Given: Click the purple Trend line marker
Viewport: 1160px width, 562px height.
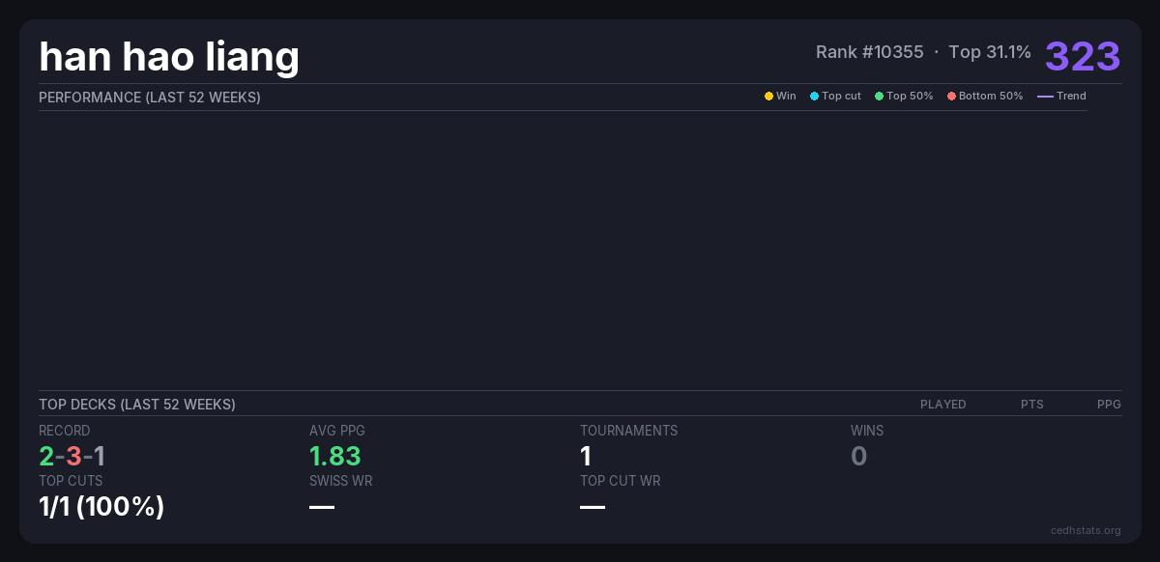Looking at the screenshot, I should pyautogui.click(x=1045, y=97).
